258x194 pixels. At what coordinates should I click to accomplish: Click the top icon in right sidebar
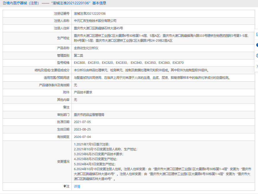(257, 34)
